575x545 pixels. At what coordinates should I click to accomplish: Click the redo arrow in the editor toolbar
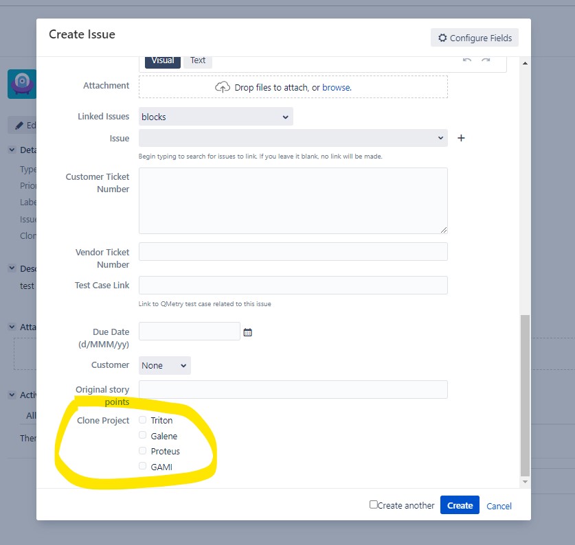pyautogui.click(x=486, y=60)
